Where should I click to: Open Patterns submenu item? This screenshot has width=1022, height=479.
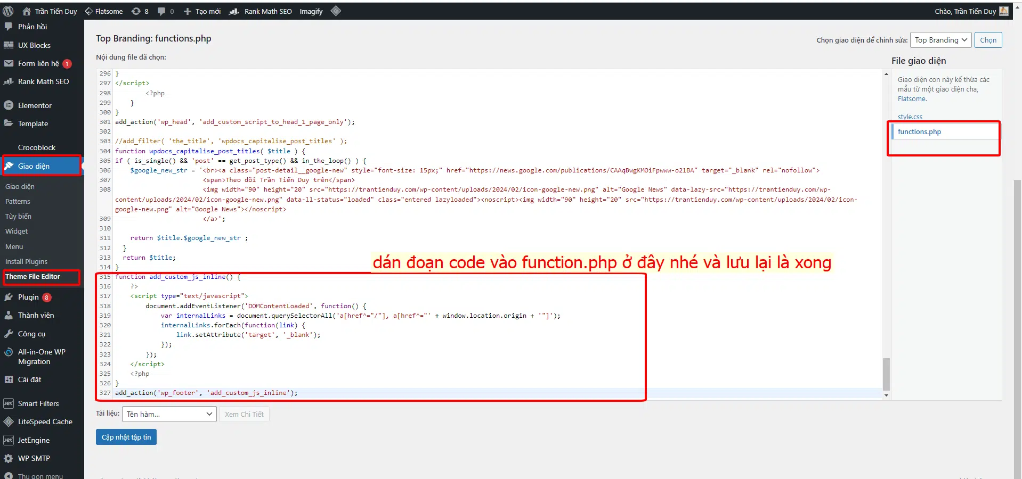18,201
